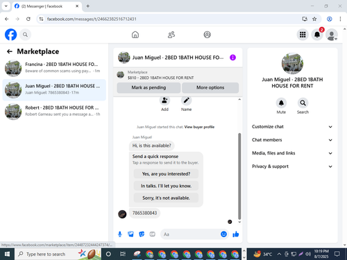Search in conversation magnifier icon
347x260 pixels.
pos(303,103)
